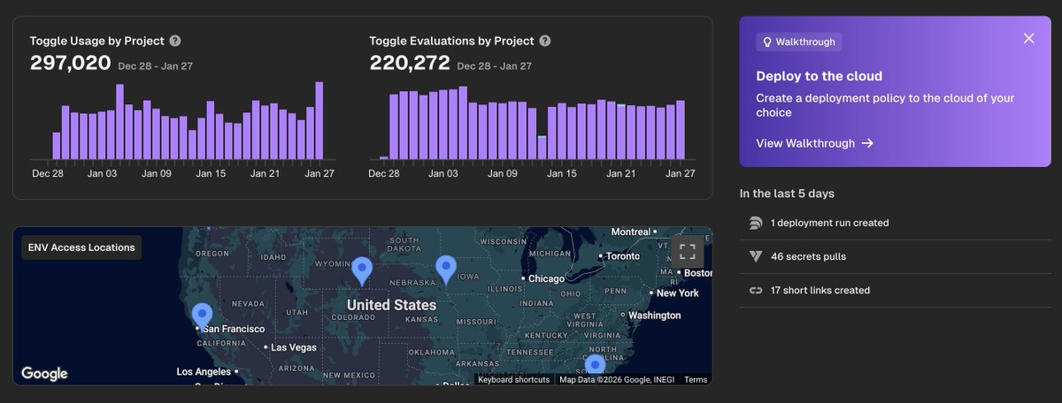The height and width of the screenshot is (403, 1062).
Task: Click 'Deploy to the cloud' heading
Action: (x=820, y=76)
